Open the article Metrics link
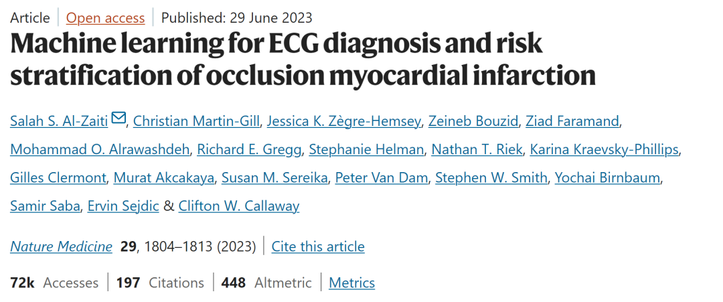 point(352,282)
